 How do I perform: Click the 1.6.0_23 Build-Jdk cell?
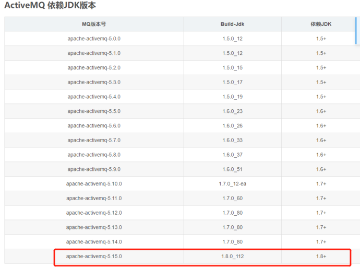232,111
